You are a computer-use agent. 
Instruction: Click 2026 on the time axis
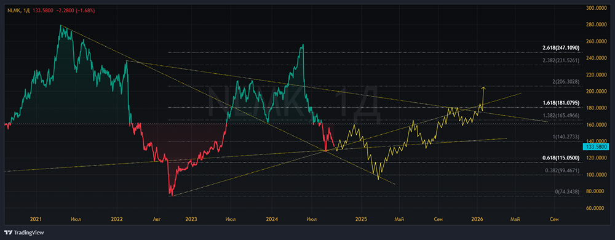click(477, 219)
